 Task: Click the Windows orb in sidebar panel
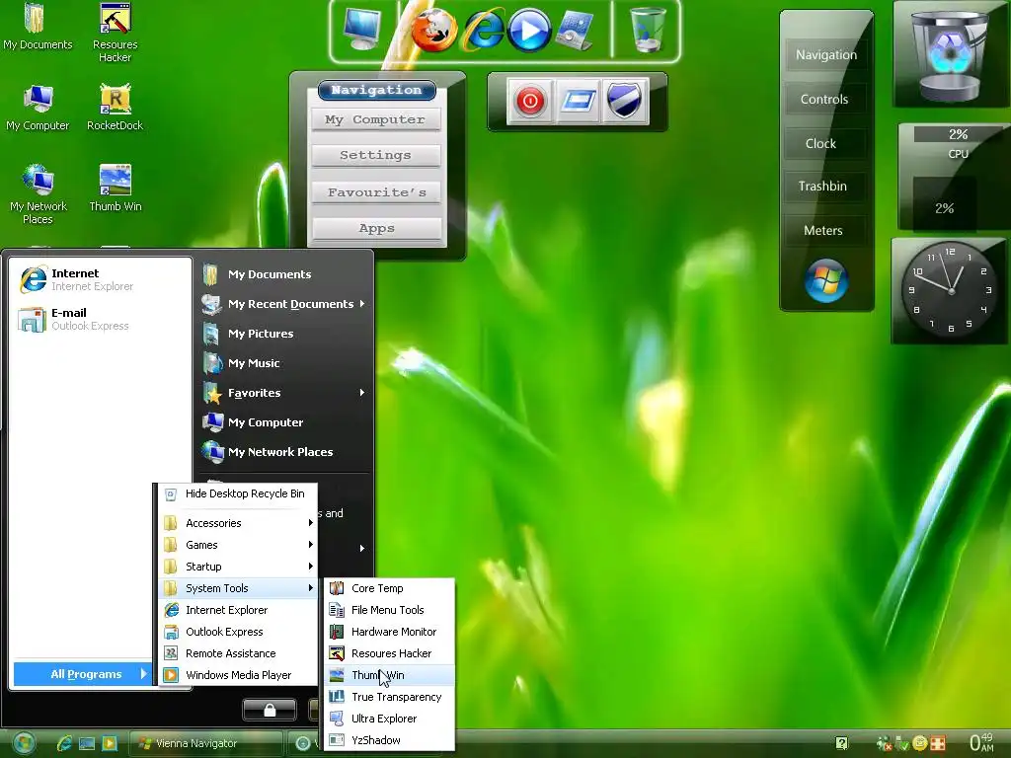pos(826,281)
